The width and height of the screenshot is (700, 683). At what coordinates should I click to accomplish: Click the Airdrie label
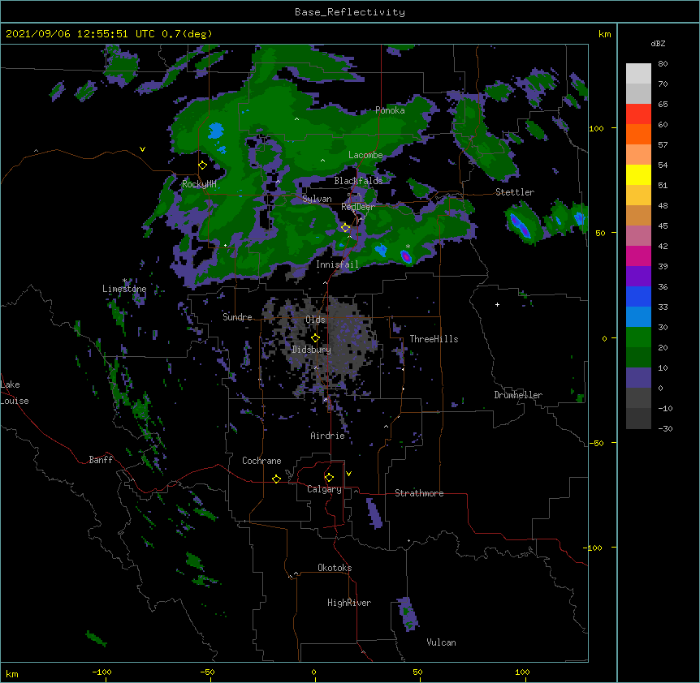328,436
